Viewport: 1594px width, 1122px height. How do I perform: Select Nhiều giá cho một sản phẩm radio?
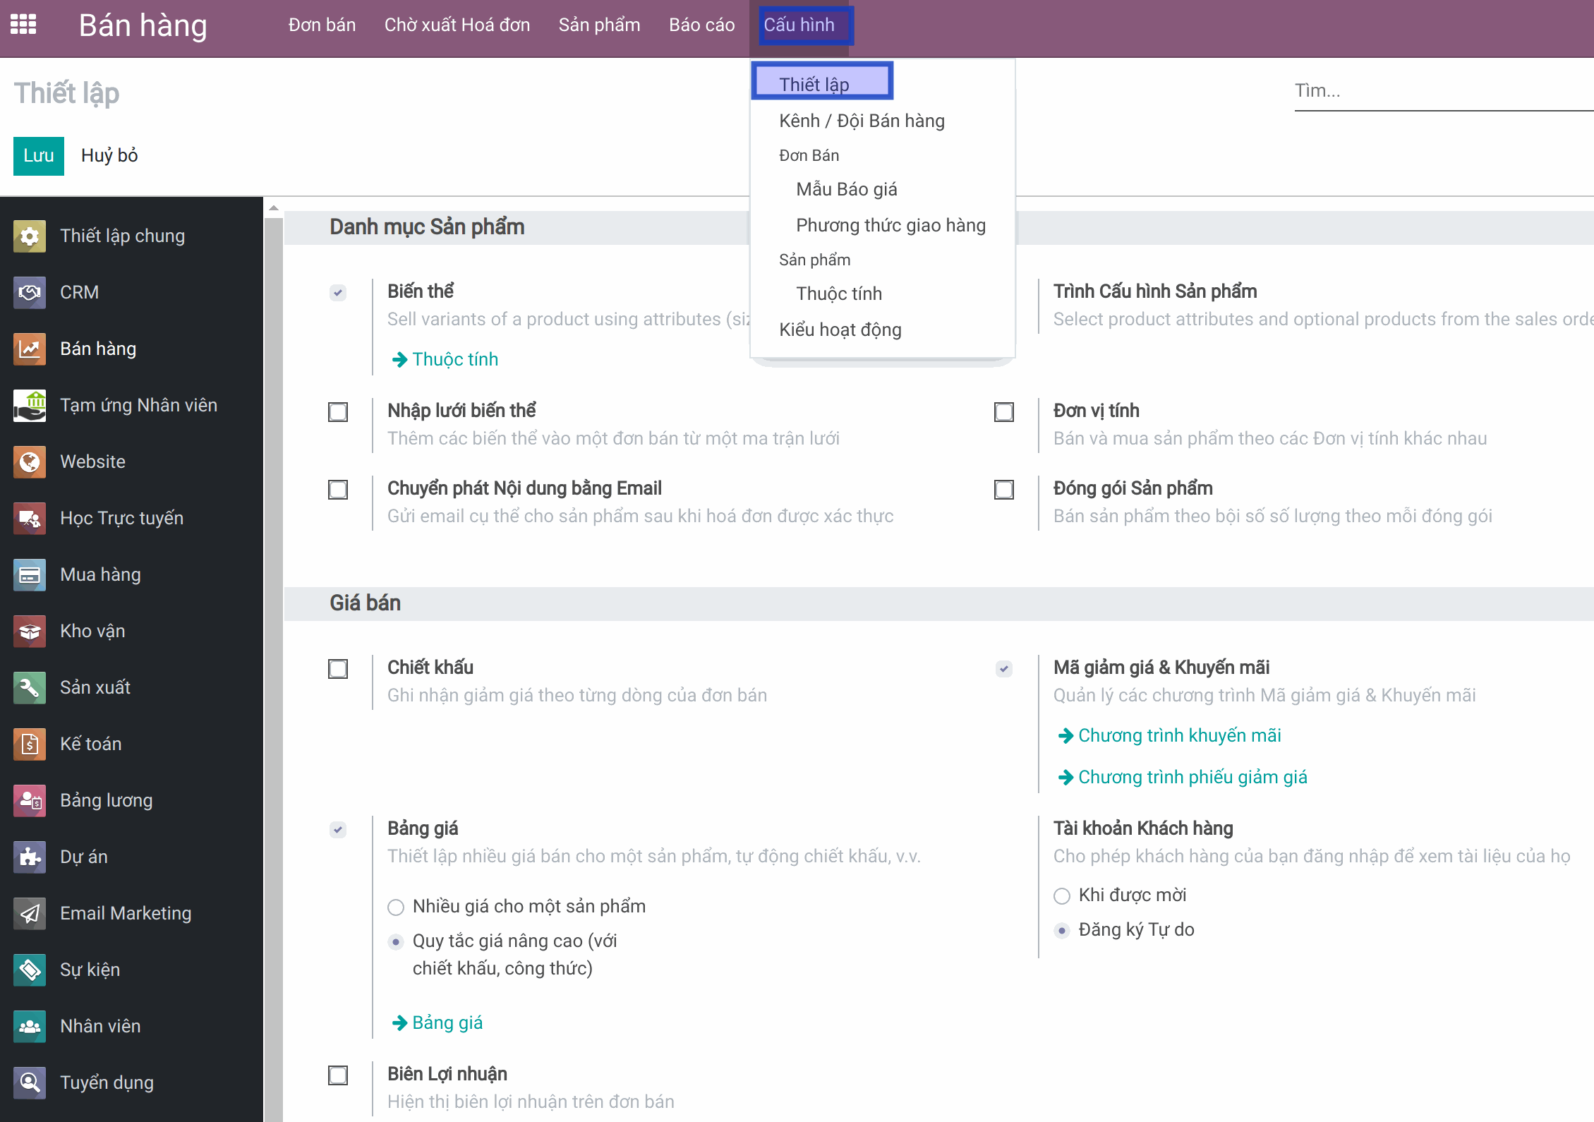(x=396, y=907)
